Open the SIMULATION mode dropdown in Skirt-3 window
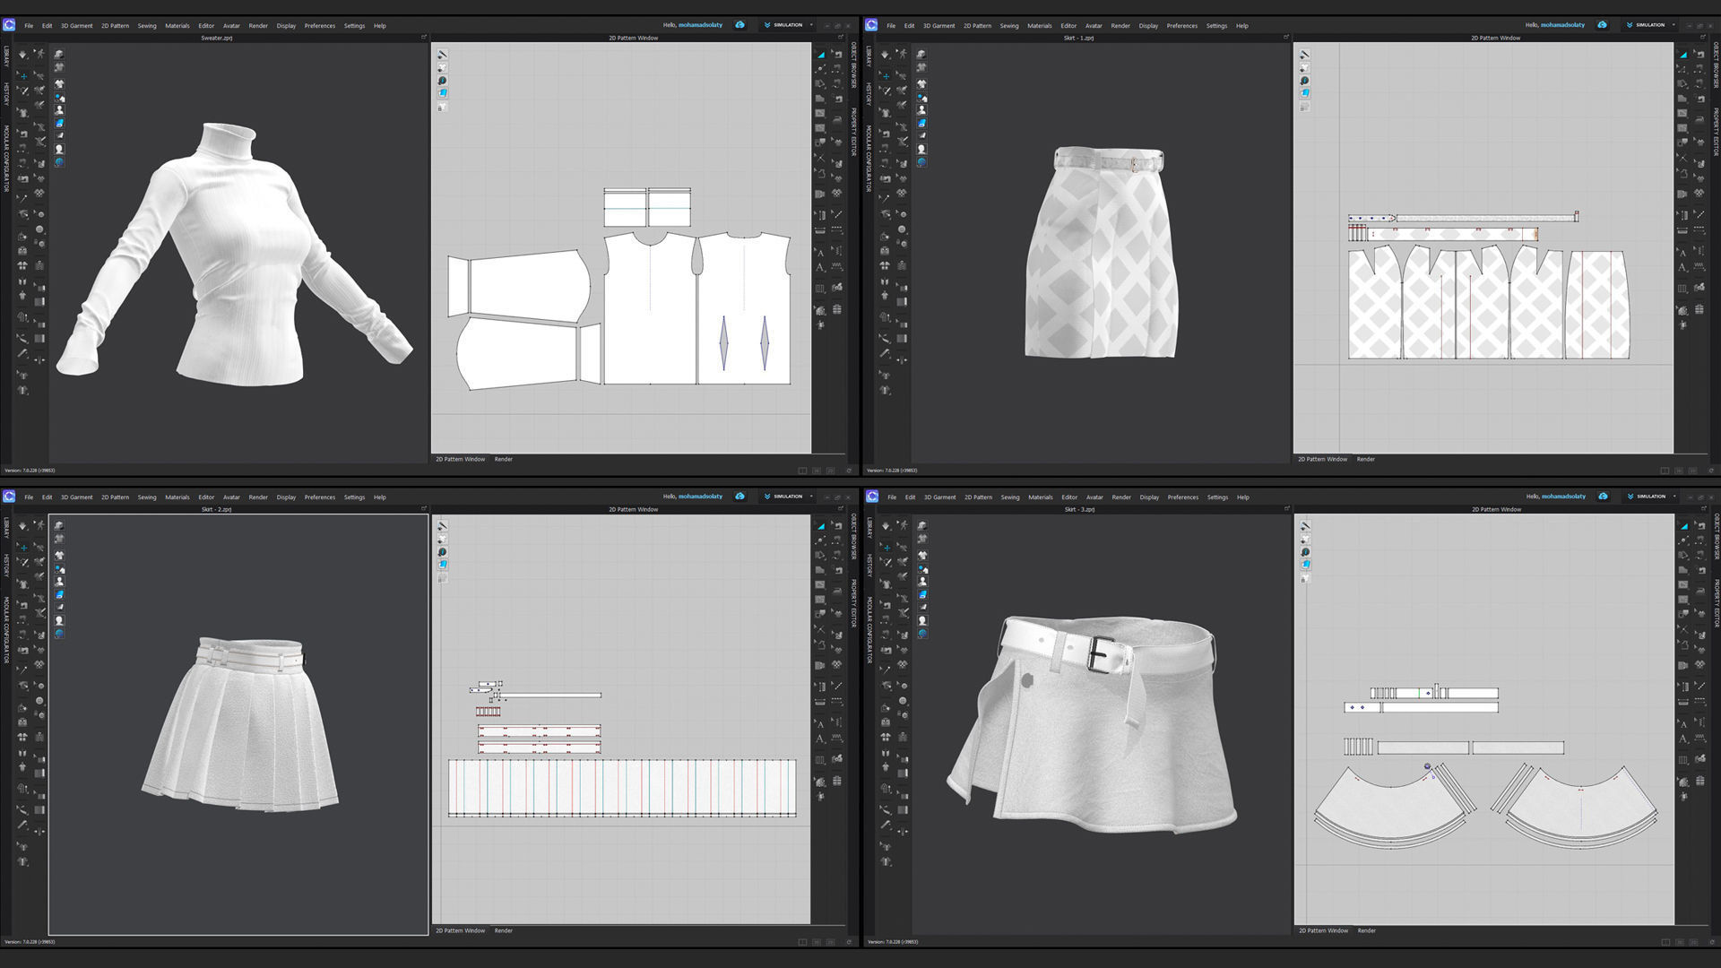 pyautogui.click(x=1651, y=497)
